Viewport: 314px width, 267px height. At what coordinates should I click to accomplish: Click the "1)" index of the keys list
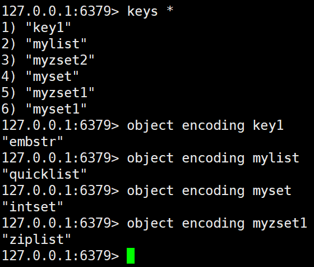(x=8, y=28)
